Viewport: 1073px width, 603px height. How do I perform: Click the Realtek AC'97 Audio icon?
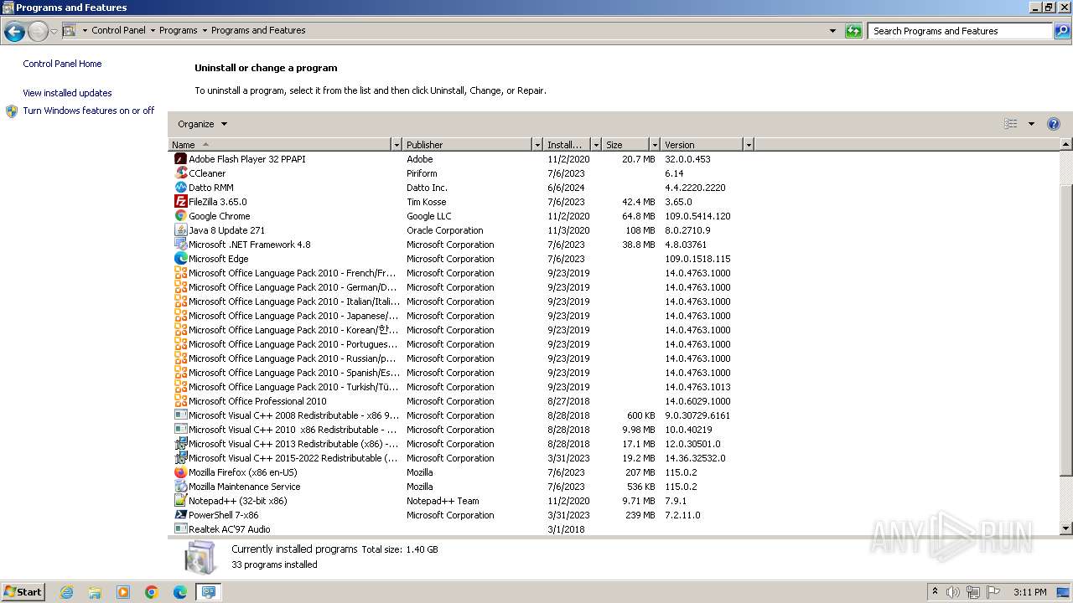point(180,529)
